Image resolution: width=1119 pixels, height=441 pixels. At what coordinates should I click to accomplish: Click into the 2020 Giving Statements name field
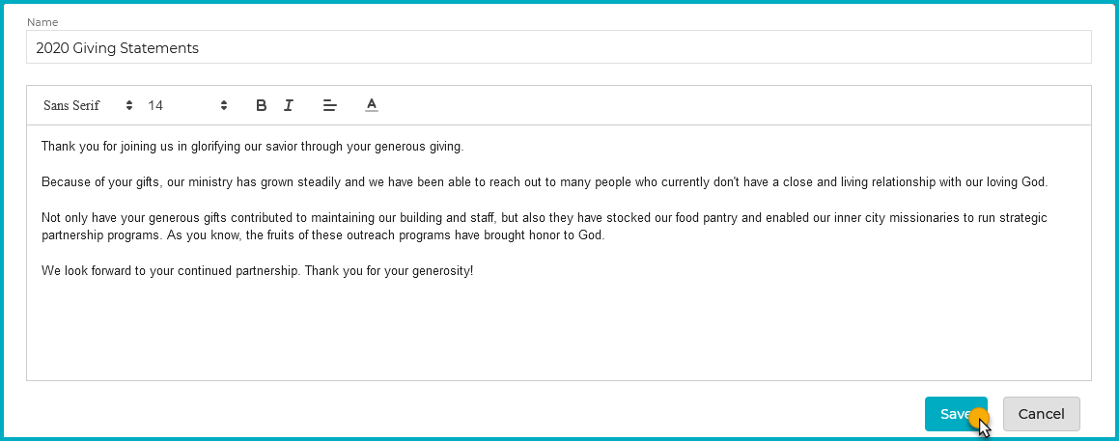[x=558, y=48]
